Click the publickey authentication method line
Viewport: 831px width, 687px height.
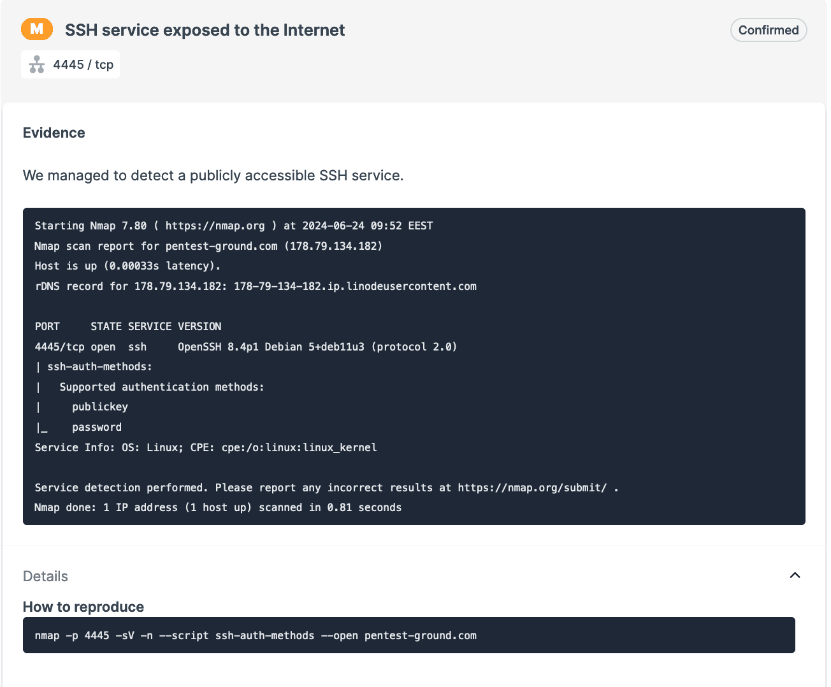[100, 407]
